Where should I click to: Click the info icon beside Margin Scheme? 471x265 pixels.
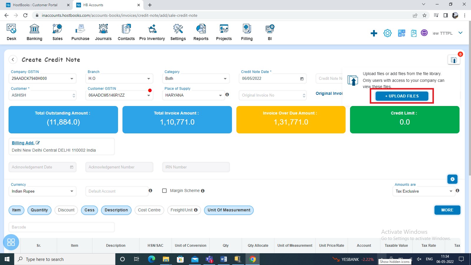[203, 191]
